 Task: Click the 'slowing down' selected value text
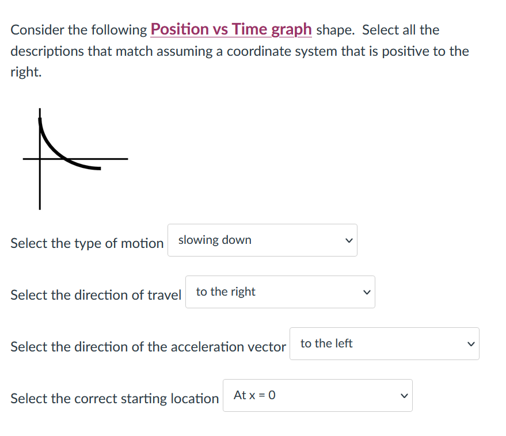pyautogui.click(x=215, y=240)
